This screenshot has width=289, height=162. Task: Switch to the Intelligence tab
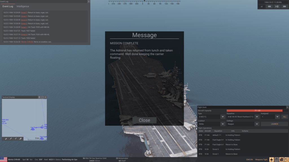[23, 6]
